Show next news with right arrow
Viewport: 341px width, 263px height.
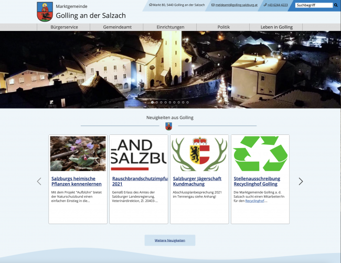301,181
